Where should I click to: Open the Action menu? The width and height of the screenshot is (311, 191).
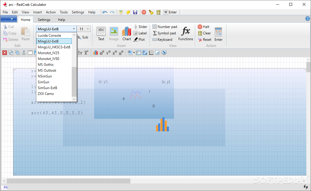coord(51,12)
